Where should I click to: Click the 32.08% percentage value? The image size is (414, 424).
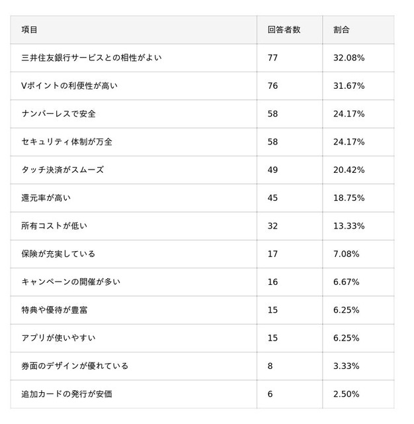click(349, 58)
